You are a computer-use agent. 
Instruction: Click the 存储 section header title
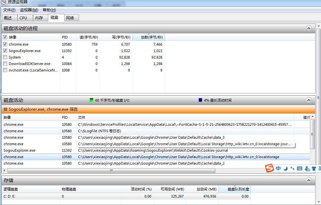click(8, 180)
